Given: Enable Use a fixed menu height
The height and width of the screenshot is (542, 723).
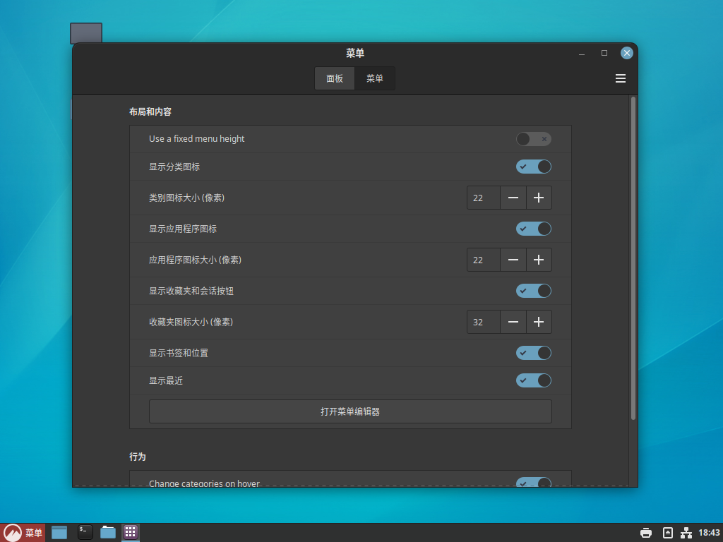Looking at the screenshot, I should tap(533, 139).
